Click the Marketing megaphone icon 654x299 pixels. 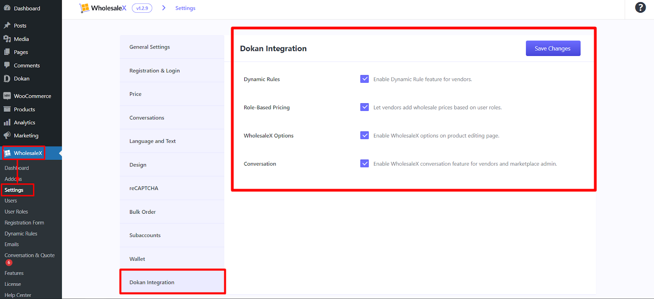click(7, 135)
